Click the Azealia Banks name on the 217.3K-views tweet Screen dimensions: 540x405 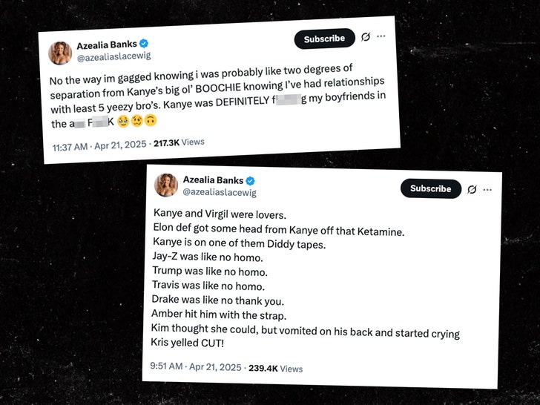(x=108, y=45)
